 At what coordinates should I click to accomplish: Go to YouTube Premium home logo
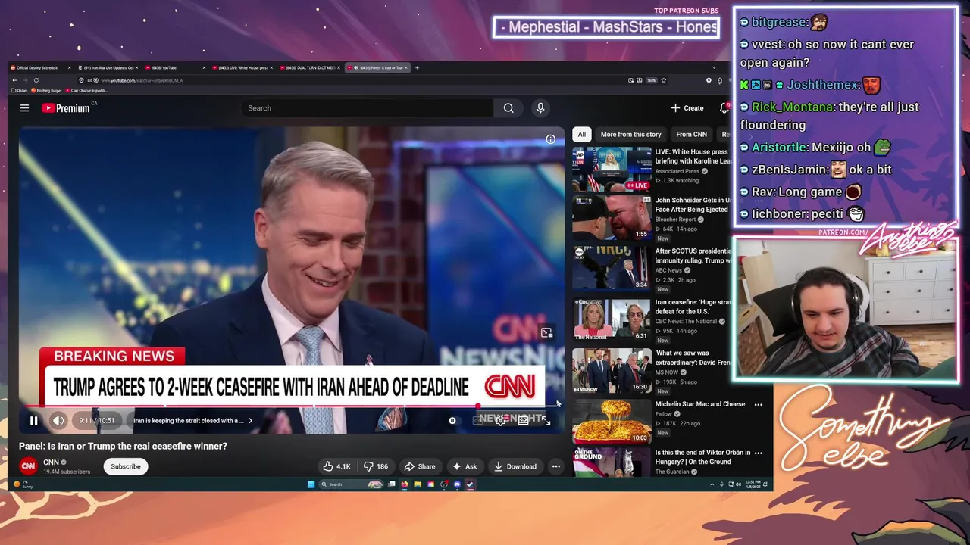[x=66, y=108]
